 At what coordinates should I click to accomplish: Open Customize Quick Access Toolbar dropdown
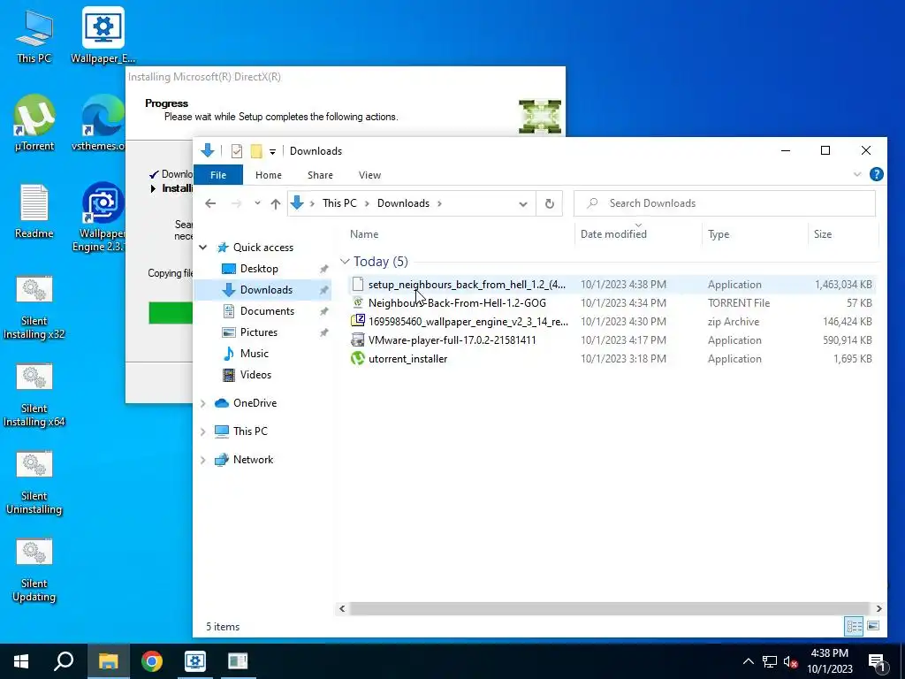click(272, 152)
